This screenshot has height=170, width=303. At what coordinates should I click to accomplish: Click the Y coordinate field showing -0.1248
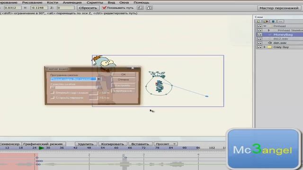(39, 8)
